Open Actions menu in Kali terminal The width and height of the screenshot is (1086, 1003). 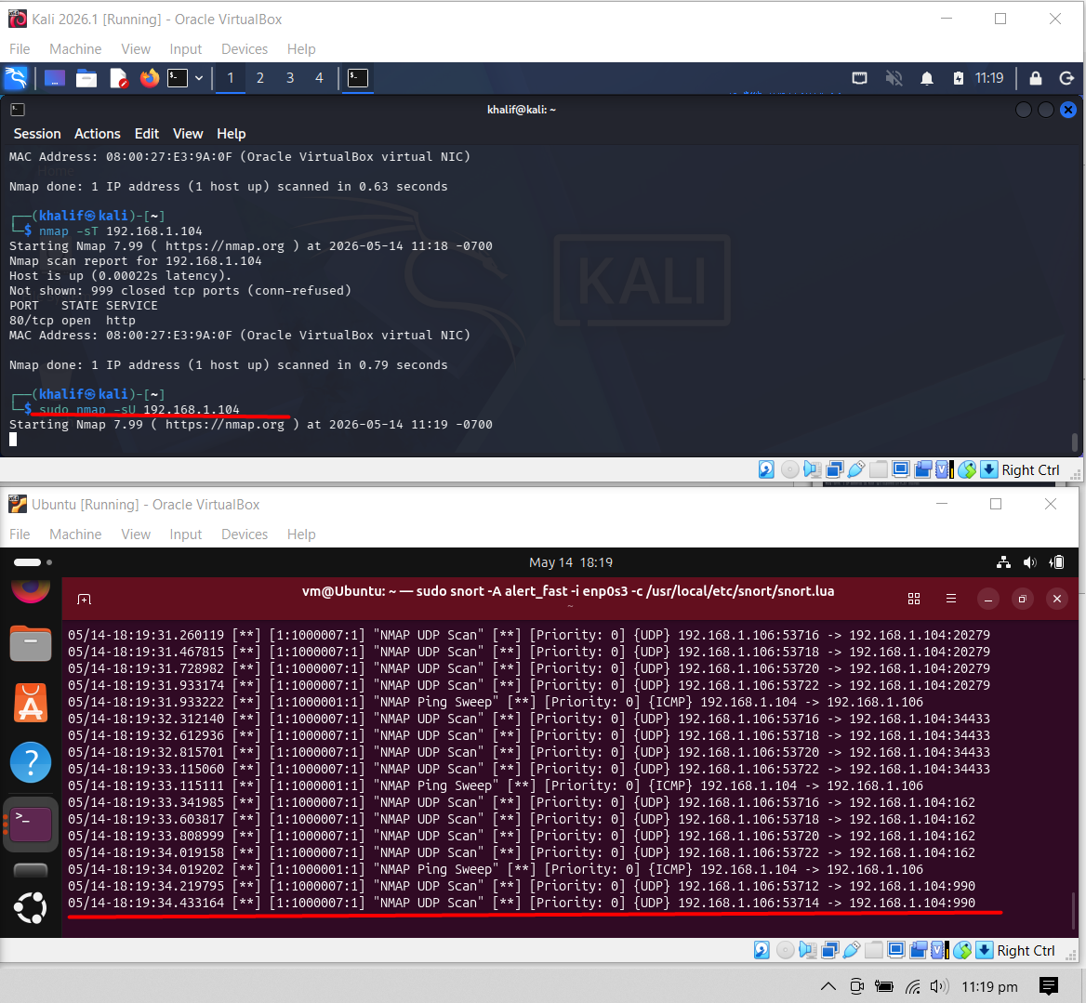(x=97, y=134)
